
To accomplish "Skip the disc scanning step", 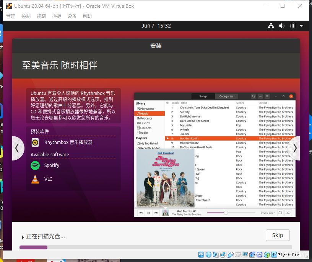I will coord(278,235).
